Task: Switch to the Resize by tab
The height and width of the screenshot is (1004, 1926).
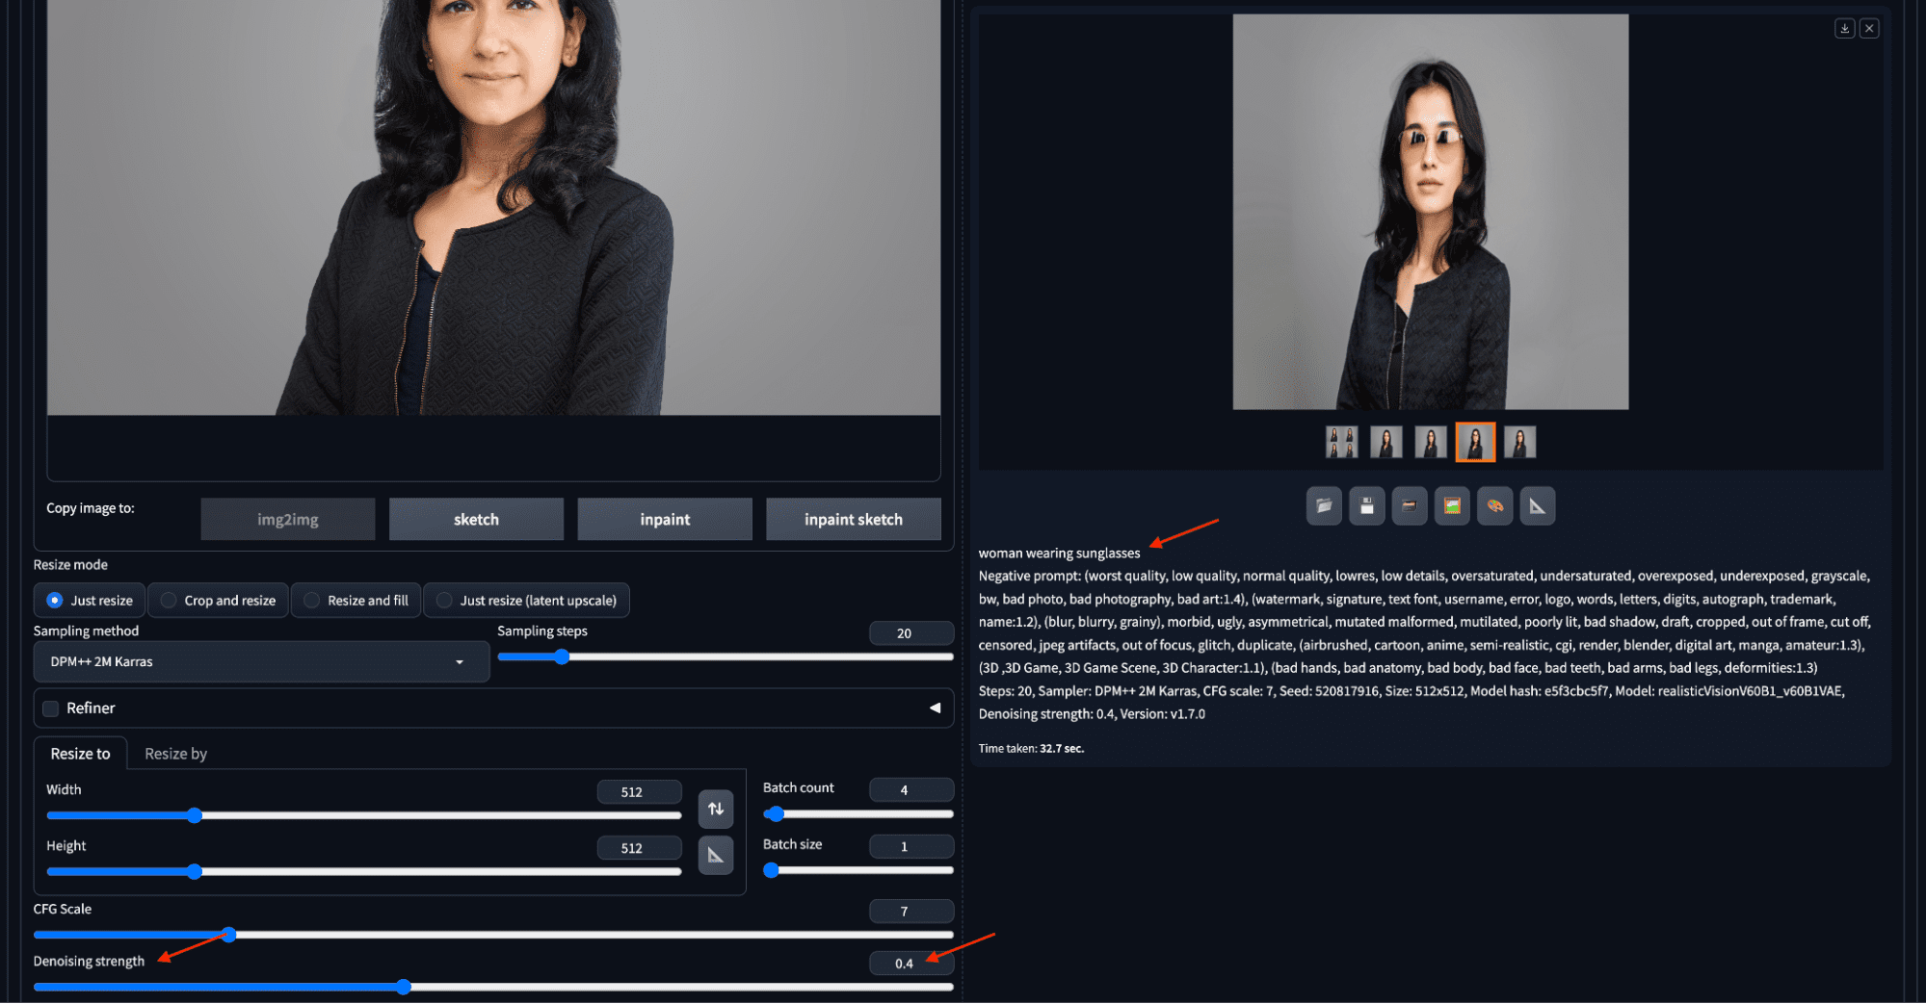Action: click(176, 754)
